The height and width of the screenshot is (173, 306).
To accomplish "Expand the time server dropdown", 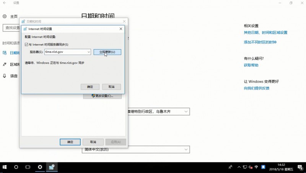I will (89, 52).
